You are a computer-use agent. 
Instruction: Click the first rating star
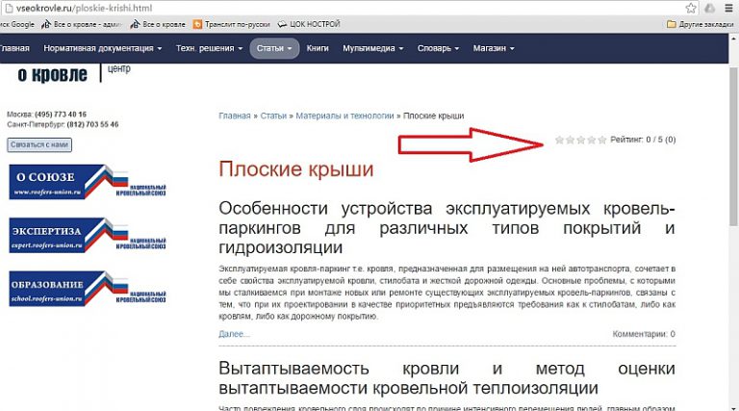pyautogui.click(x=559, y=141)
